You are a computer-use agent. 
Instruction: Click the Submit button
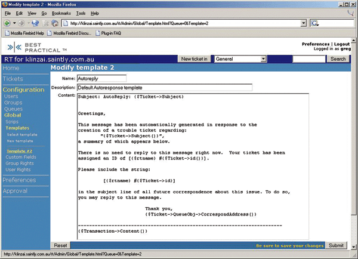(x=336, y=245)
